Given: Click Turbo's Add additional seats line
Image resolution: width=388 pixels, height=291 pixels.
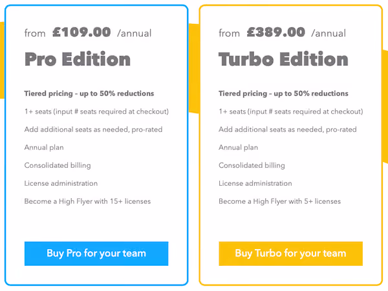Looking at the screenshot, I should 288,130.
